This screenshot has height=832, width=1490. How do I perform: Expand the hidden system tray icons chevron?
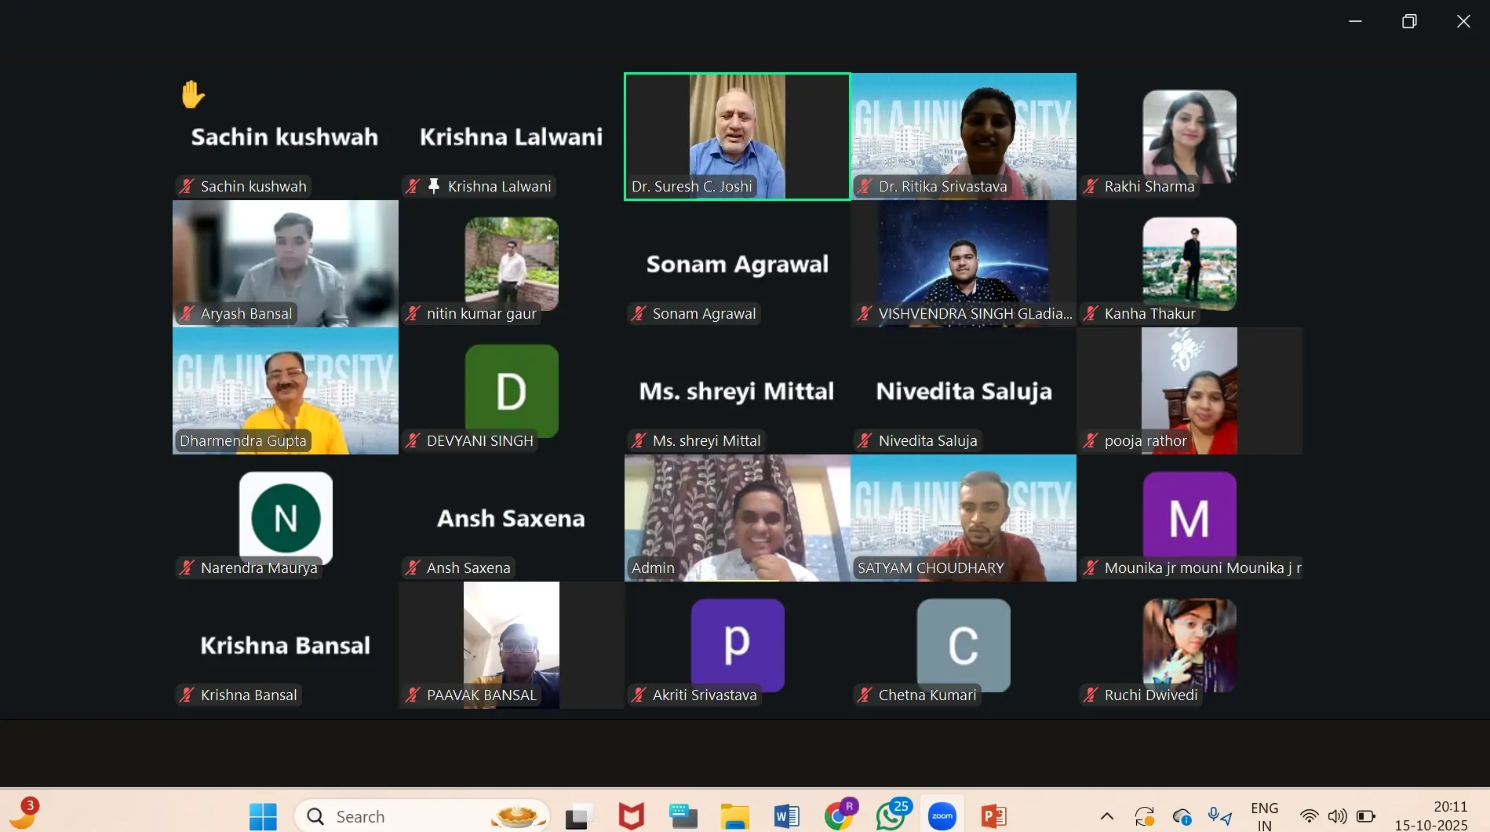1106,816
